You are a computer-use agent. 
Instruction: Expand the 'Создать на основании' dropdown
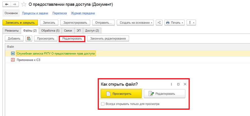(x=135, y=22)
